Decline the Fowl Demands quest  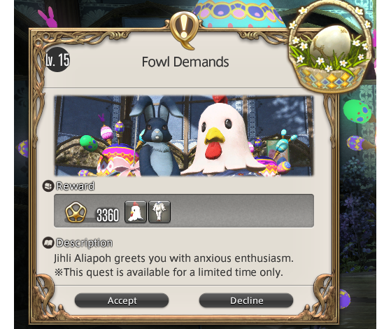(x=246, y=300)
